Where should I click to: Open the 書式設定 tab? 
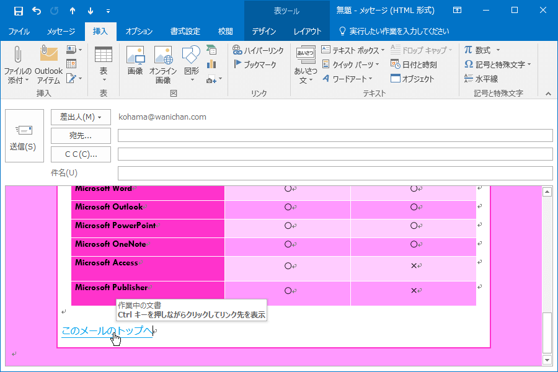(185, 32)
